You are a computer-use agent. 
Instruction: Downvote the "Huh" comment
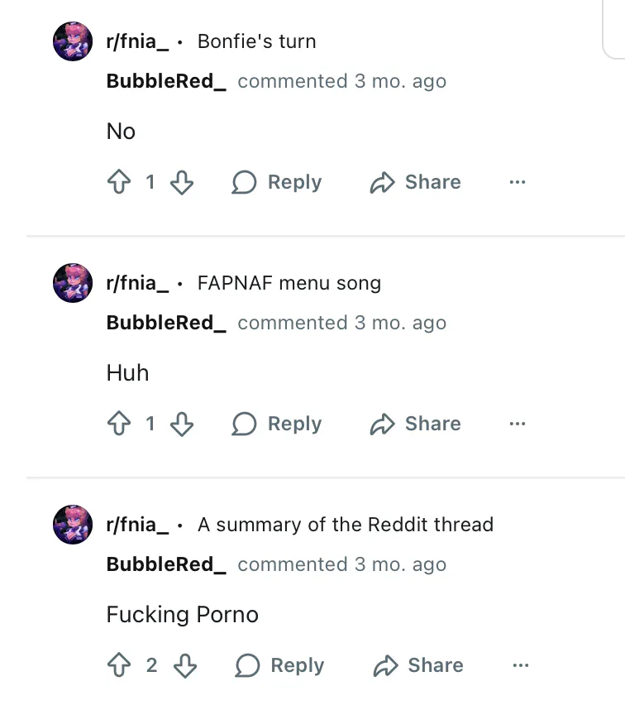(181, 424)
